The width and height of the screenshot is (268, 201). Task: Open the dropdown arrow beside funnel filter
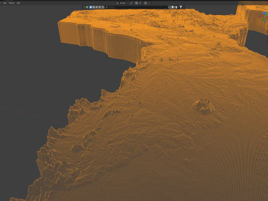(x=184, y=7)
